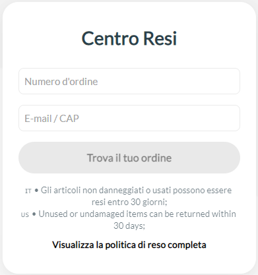Submit the order lookup form
Viewport: 258px width, 275px height.
pos(129,158)
